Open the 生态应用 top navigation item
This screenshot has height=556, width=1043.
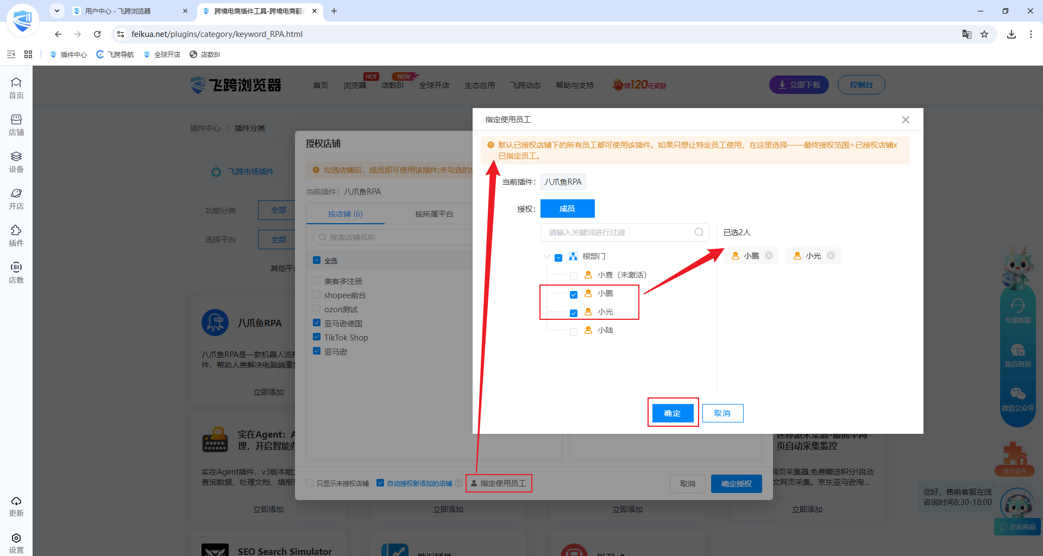coord(480,85)
